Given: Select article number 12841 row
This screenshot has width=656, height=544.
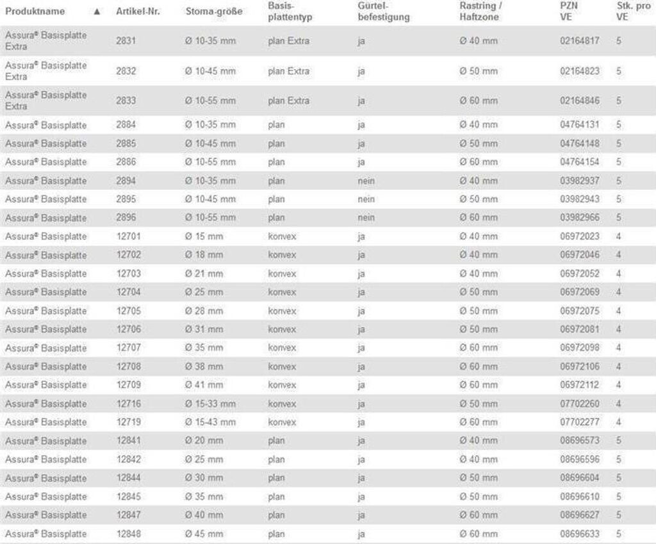Looking at the screenshot, I should [129, 441].
